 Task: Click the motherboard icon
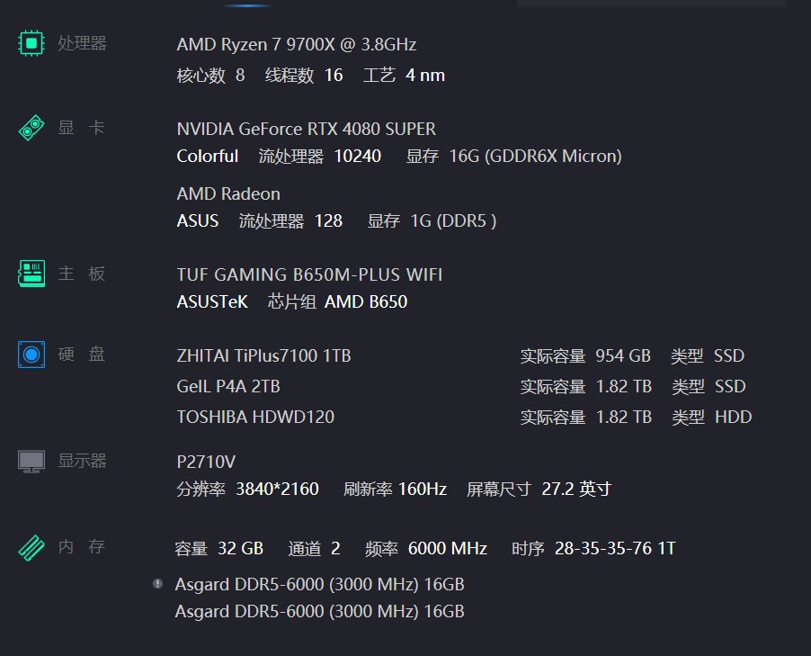tap(31, 274)
